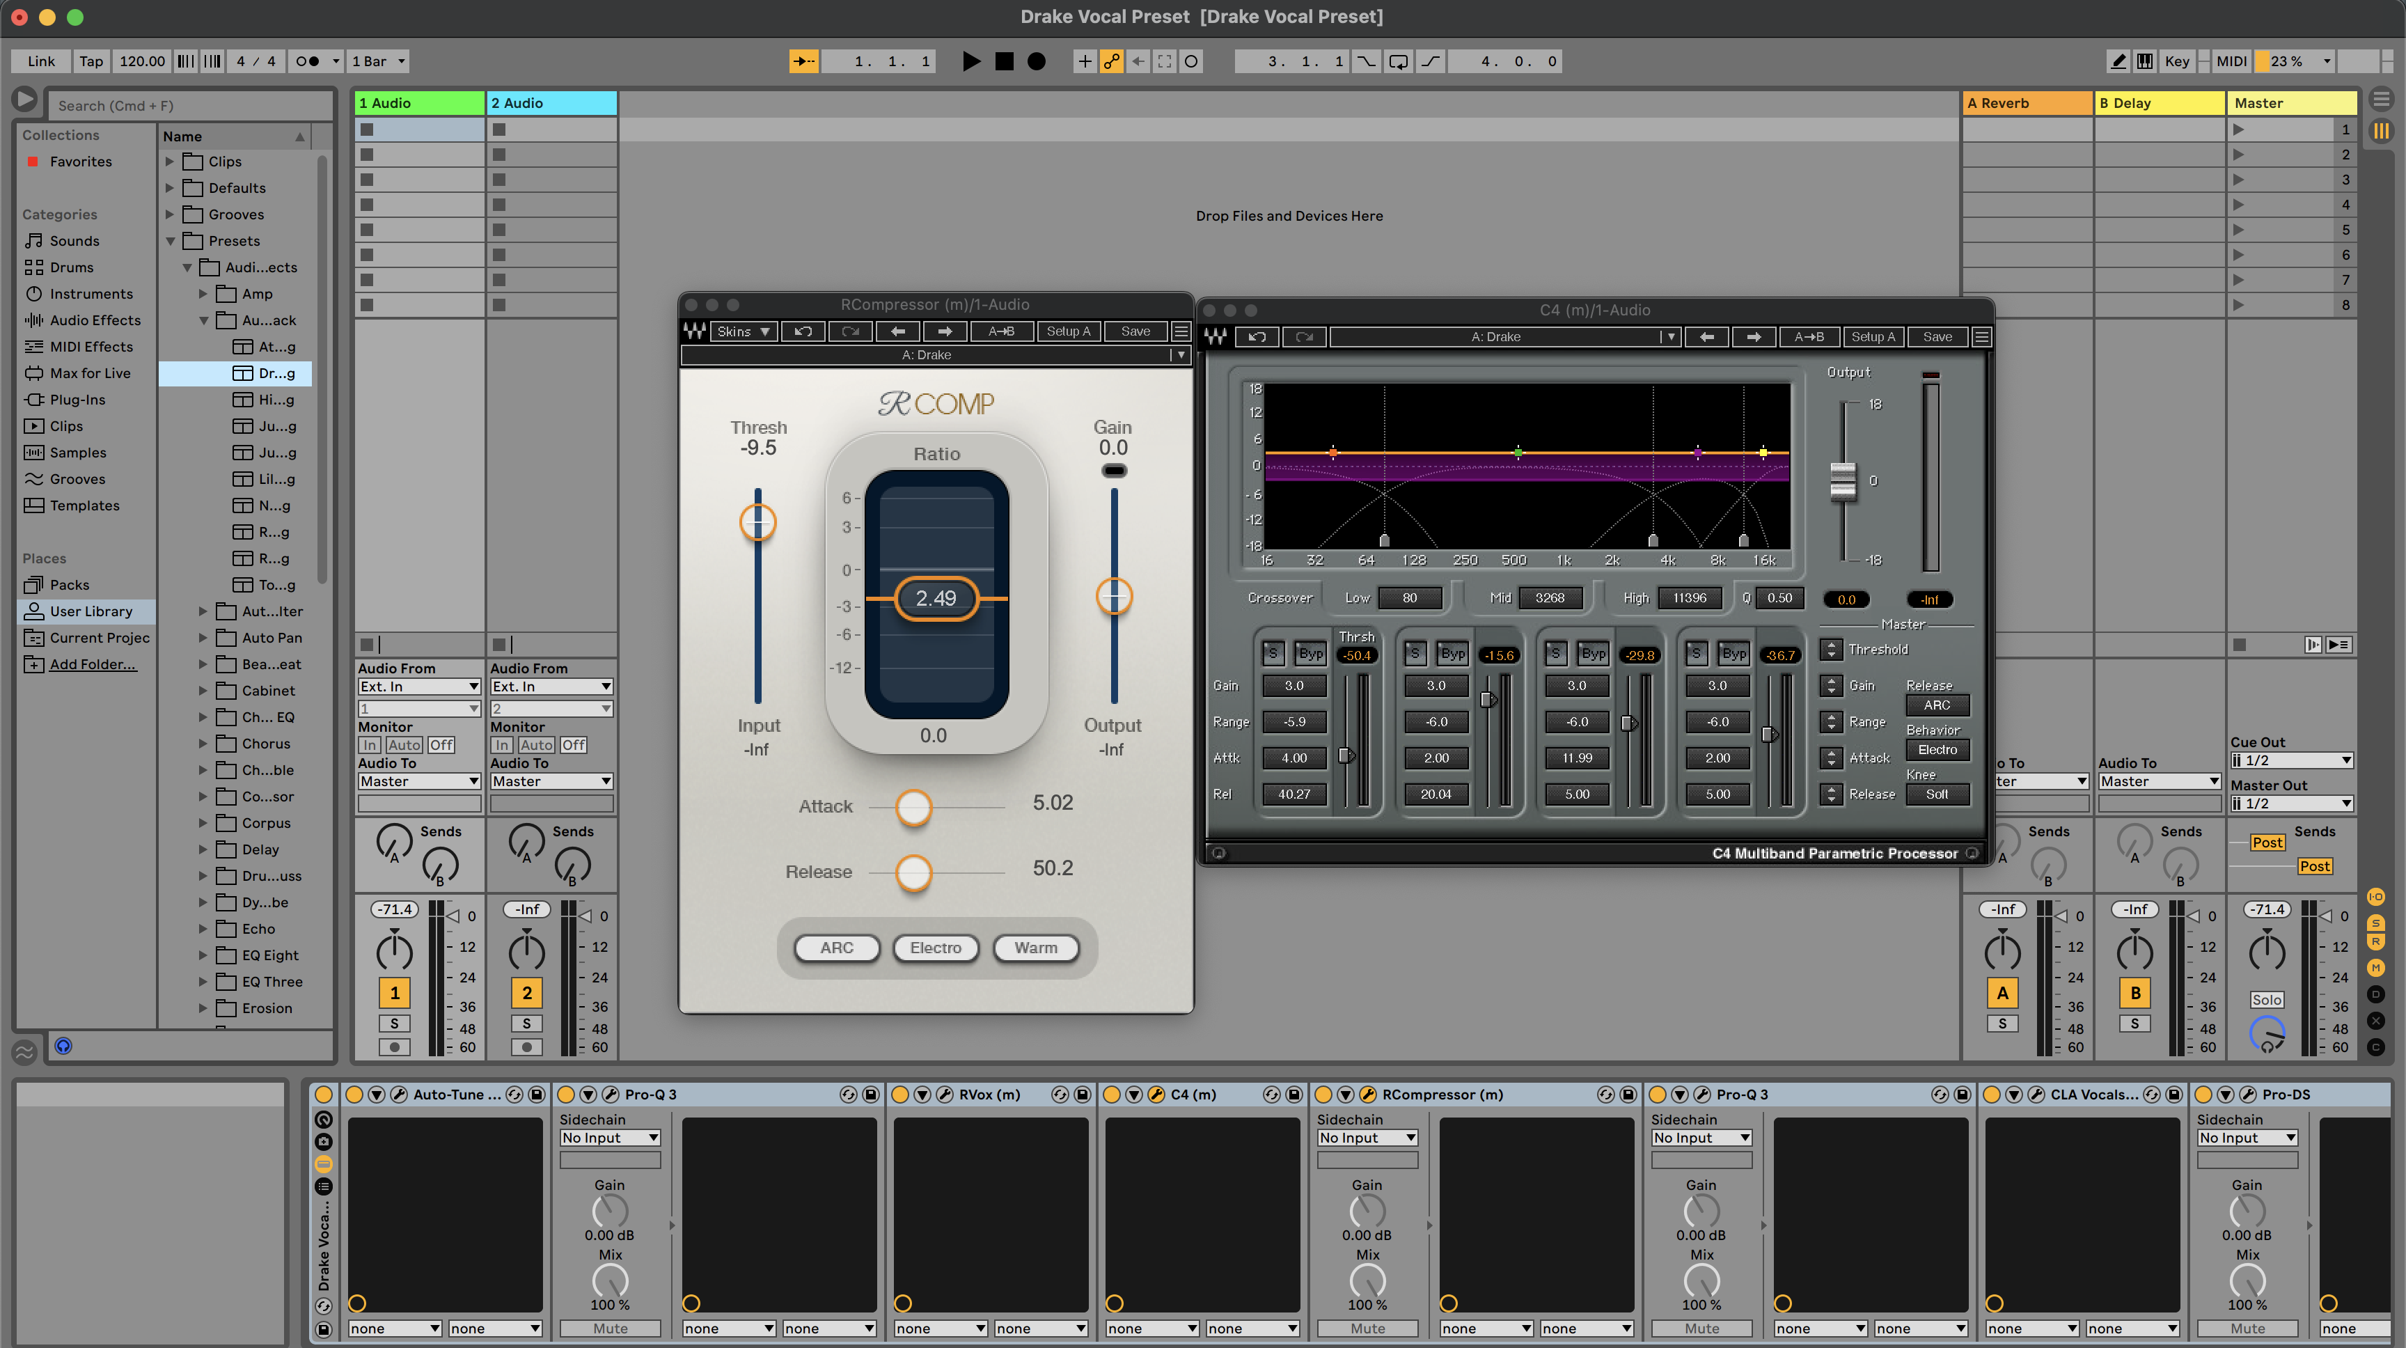The image size is (2406, 1348).
Task: Click the Play button in transport
Action: [971, 62]
